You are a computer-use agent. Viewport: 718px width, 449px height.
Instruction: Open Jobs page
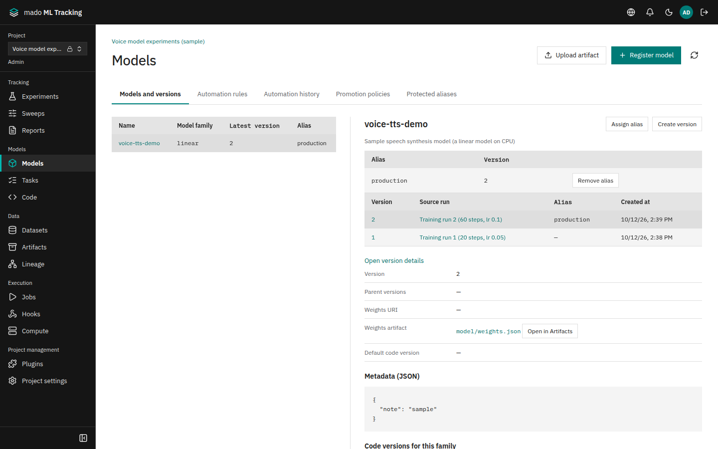click(x=48, y=297)
